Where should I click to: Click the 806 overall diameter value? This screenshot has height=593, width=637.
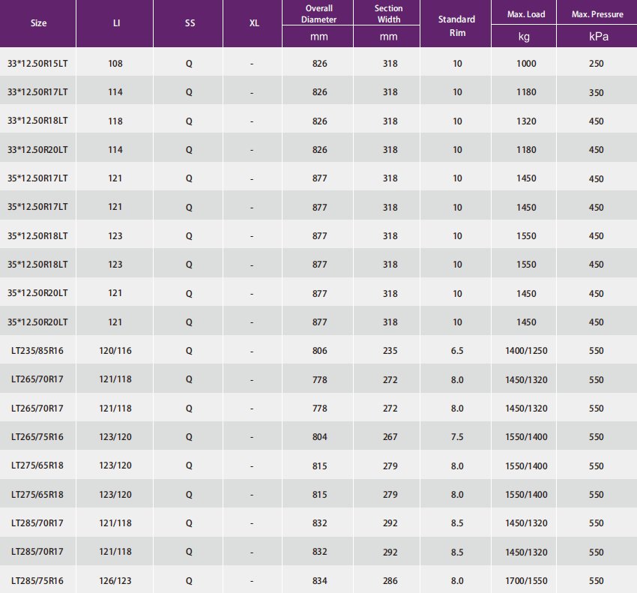tap(319, 351)
